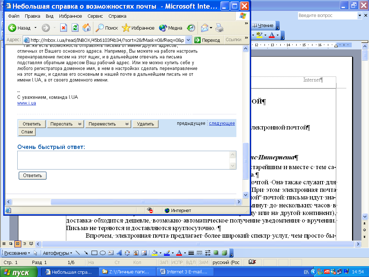This screenshot has height=277, width=369.
Task: Open the browser history clock icon
Action: click(x=191, y=28)
